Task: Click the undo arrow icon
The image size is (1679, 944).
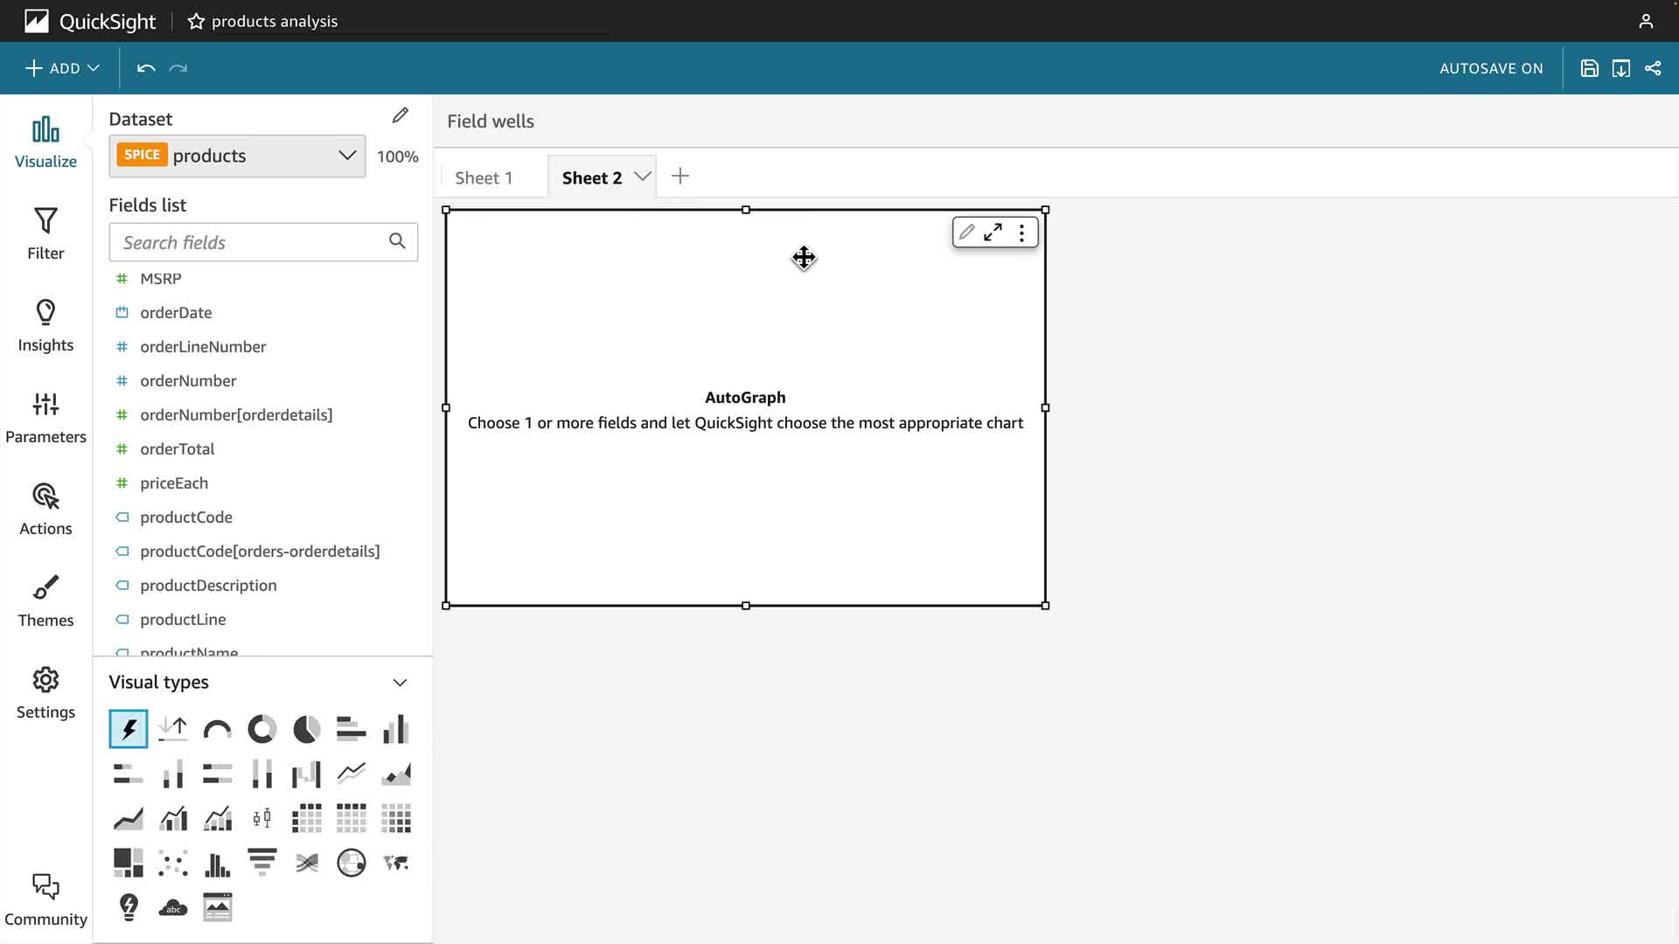Action: [146, 68]
